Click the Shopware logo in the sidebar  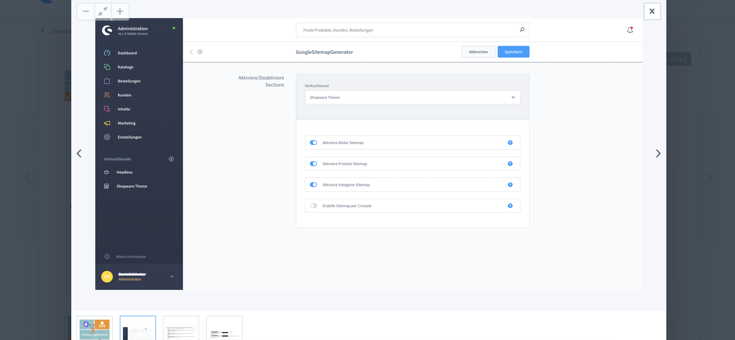click(x=107, y=30)
